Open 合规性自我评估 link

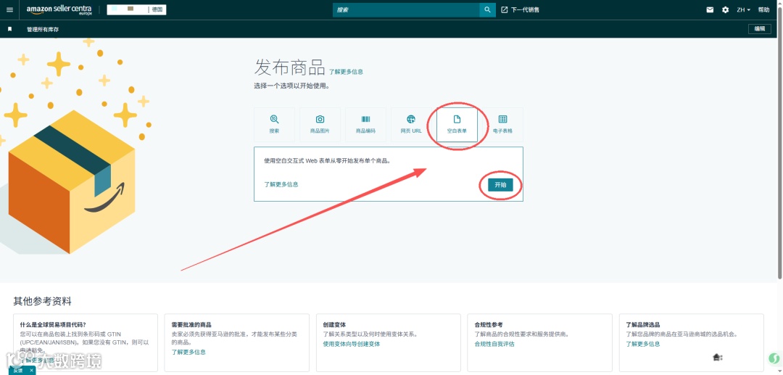click(494, 344)
